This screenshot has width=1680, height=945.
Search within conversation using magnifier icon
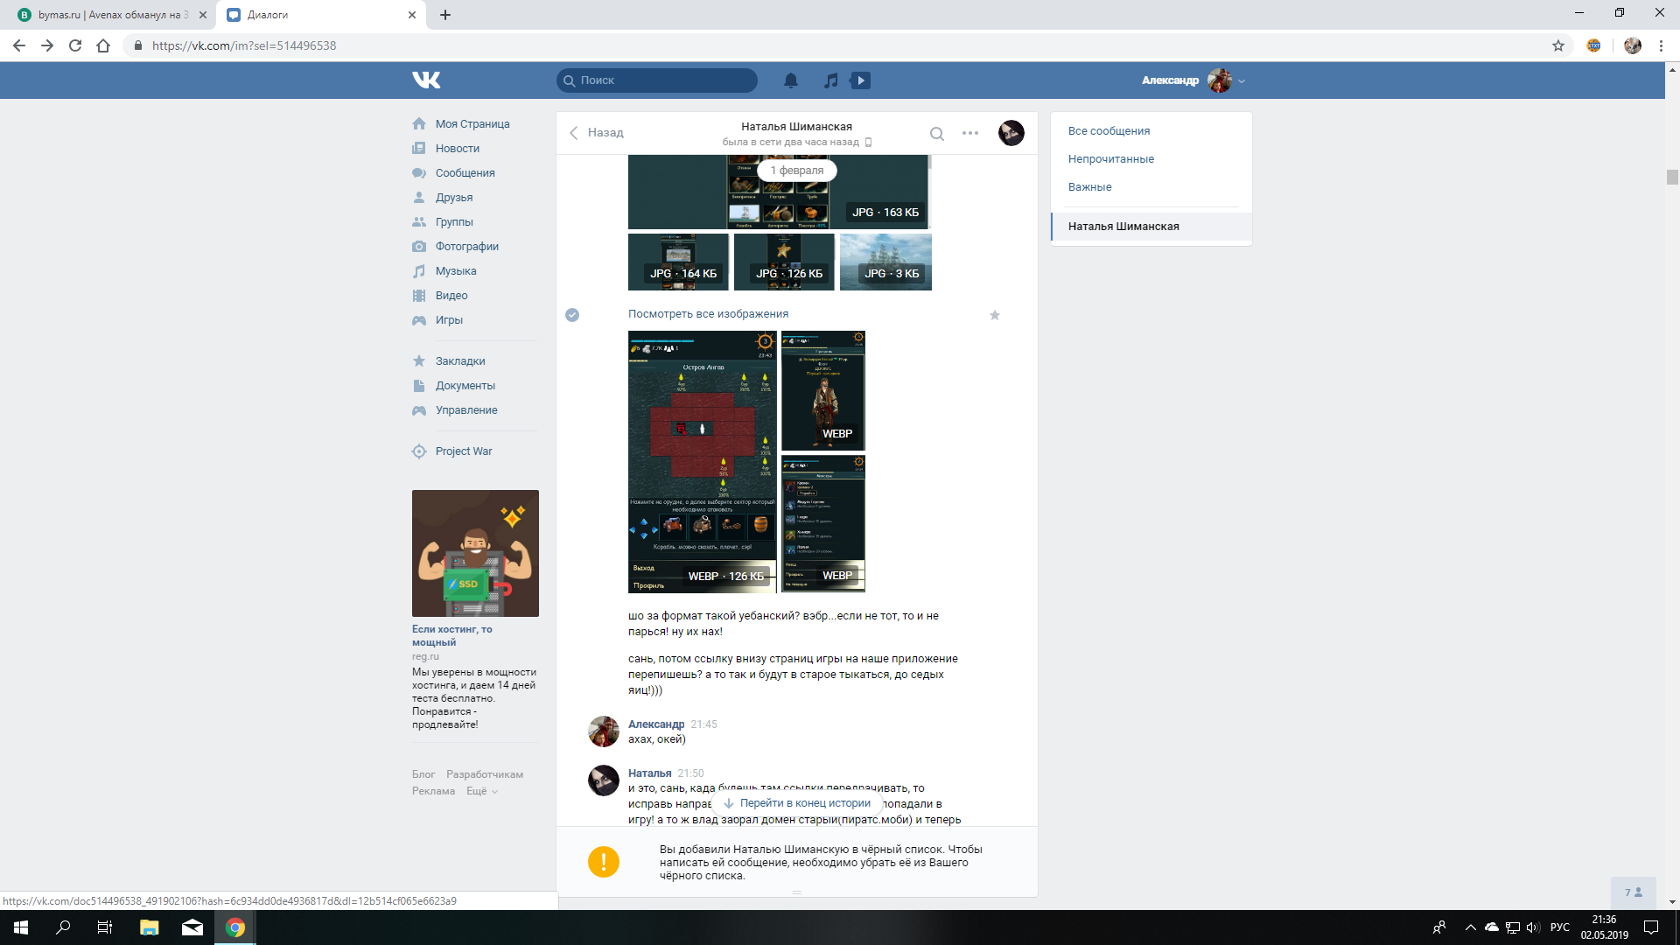tap(936, 134)
